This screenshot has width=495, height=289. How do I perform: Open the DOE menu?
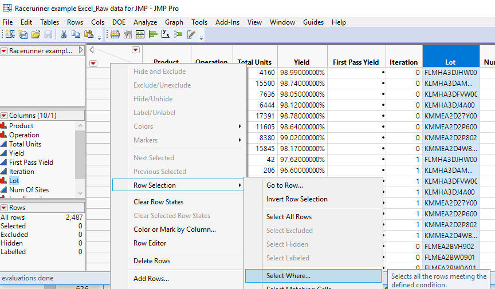click(x=119, y=22)
